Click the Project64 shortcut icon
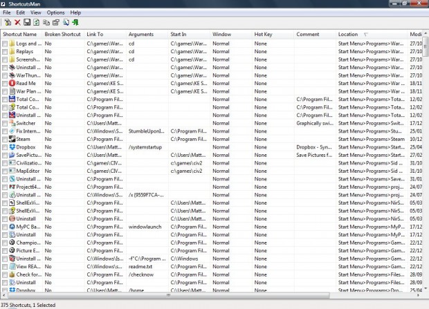The image size is (429, 309). coord(12,187)
